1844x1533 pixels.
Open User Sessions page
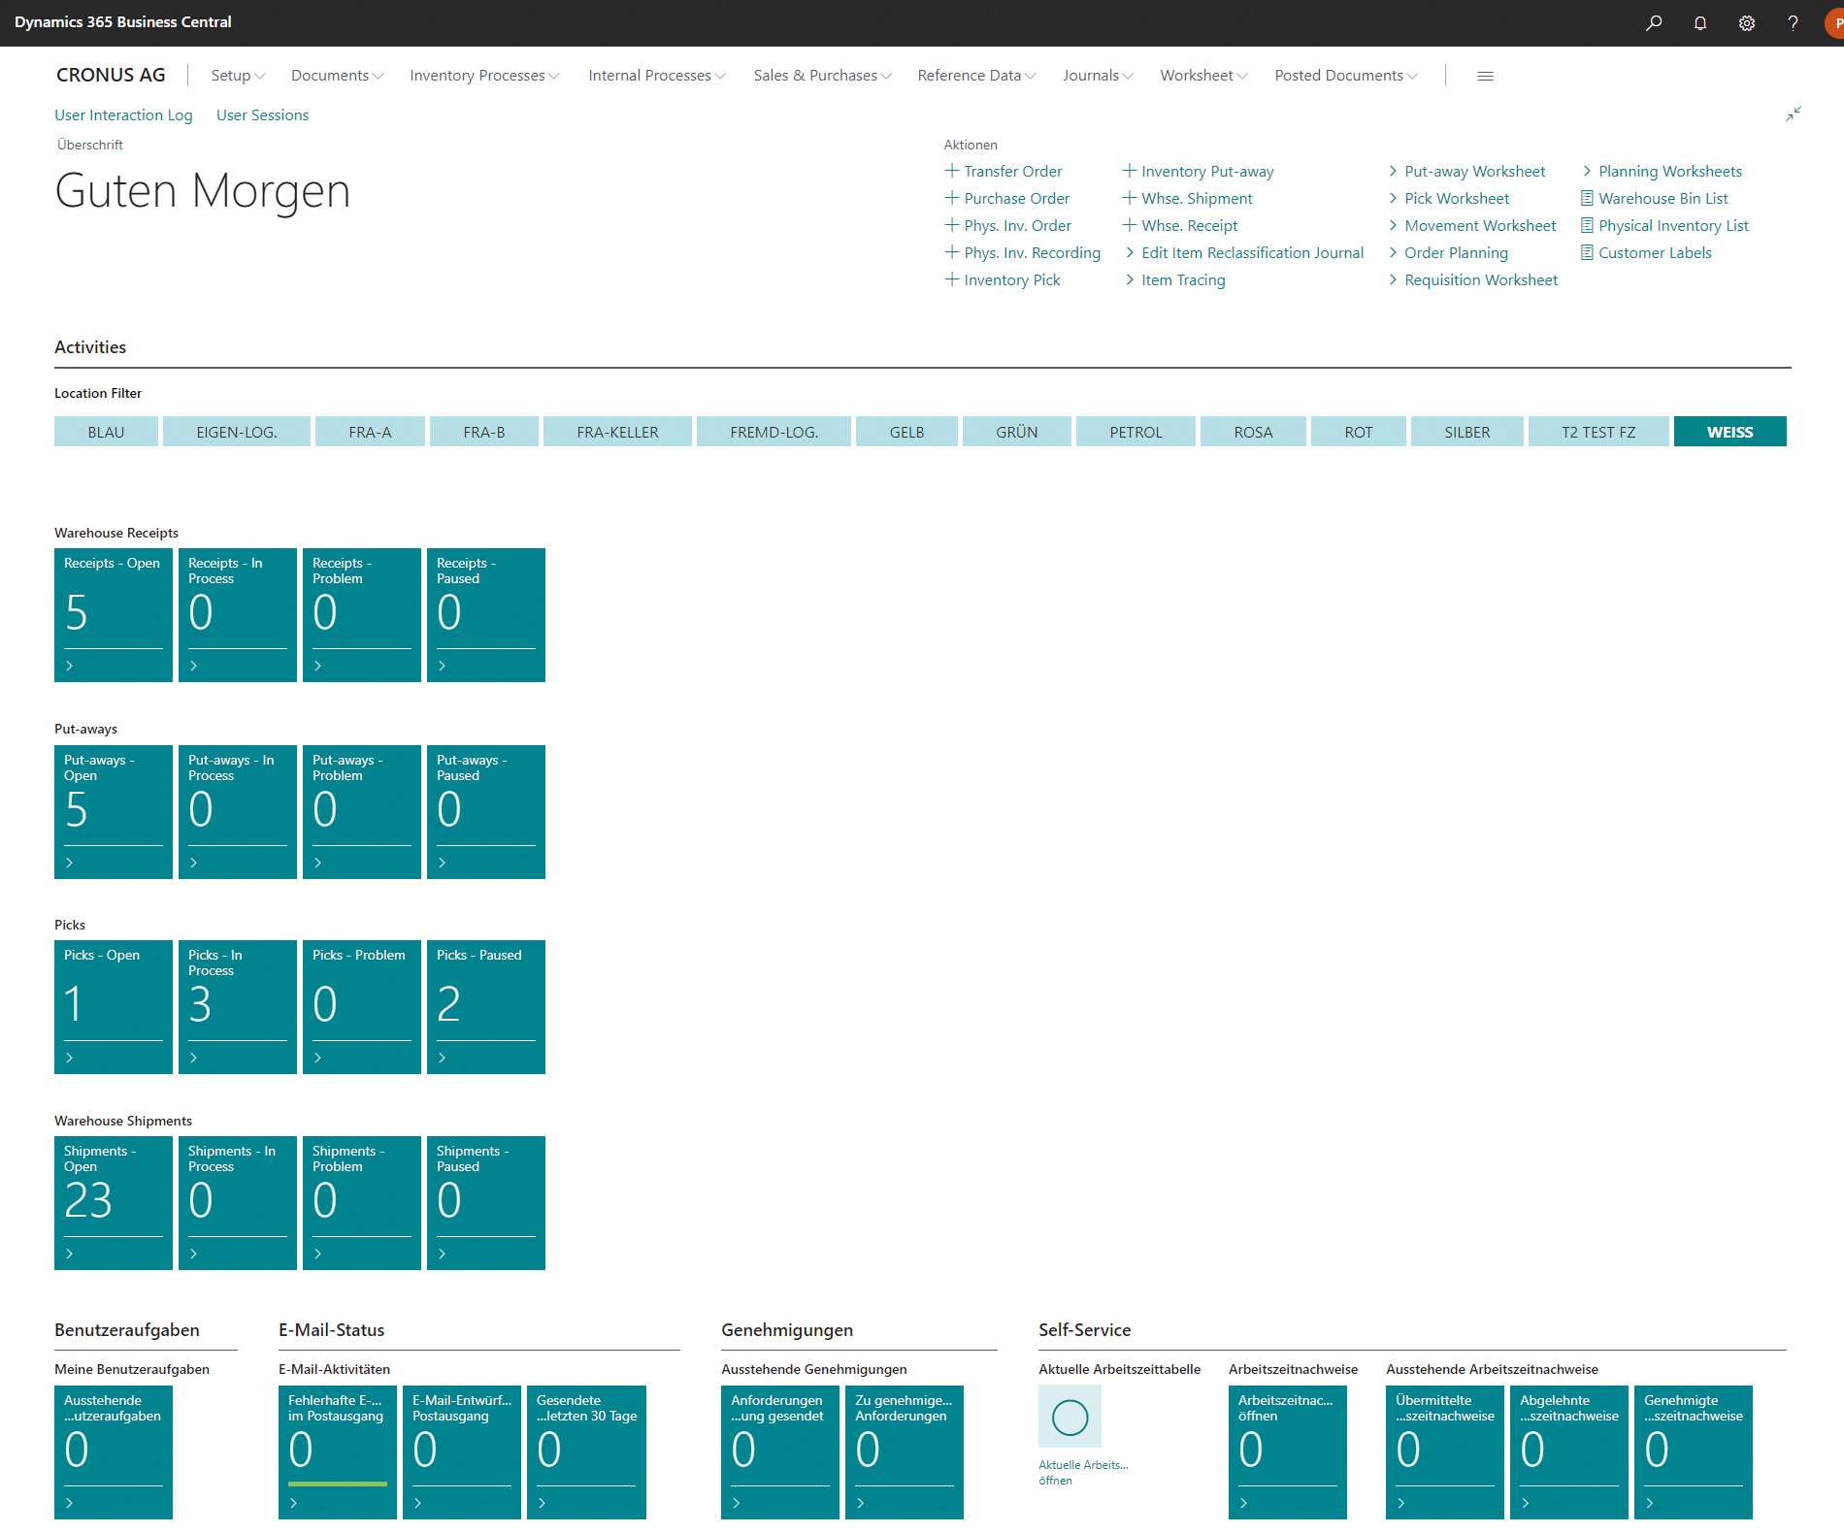tap(262, 114)
